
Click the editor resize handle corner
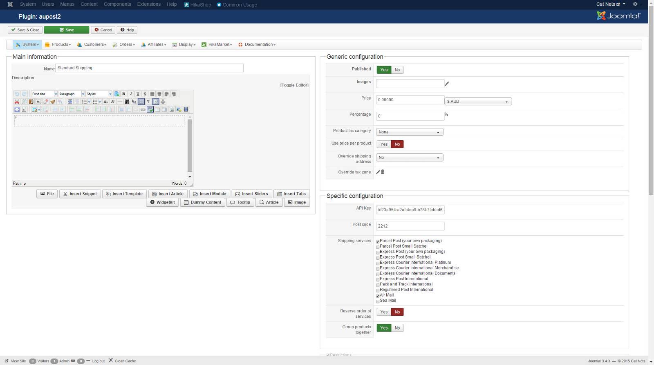(x=191, y=184)
